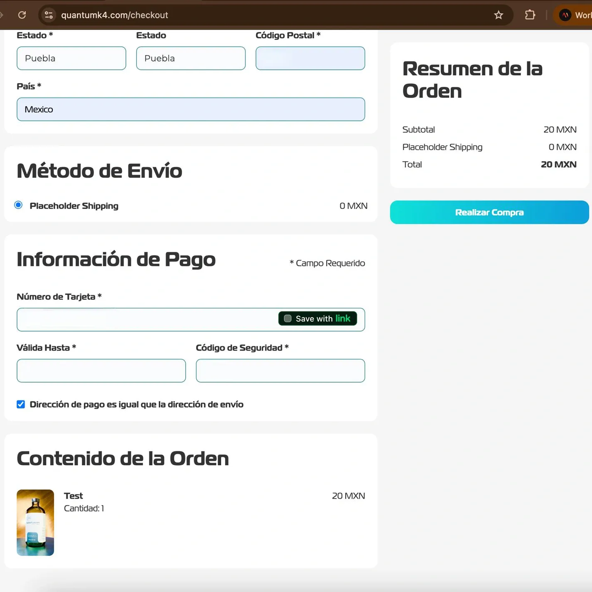This screenshot has width=592, height=592.
Task: Click the Código Postal field
Action: click(x=310, y=58)
